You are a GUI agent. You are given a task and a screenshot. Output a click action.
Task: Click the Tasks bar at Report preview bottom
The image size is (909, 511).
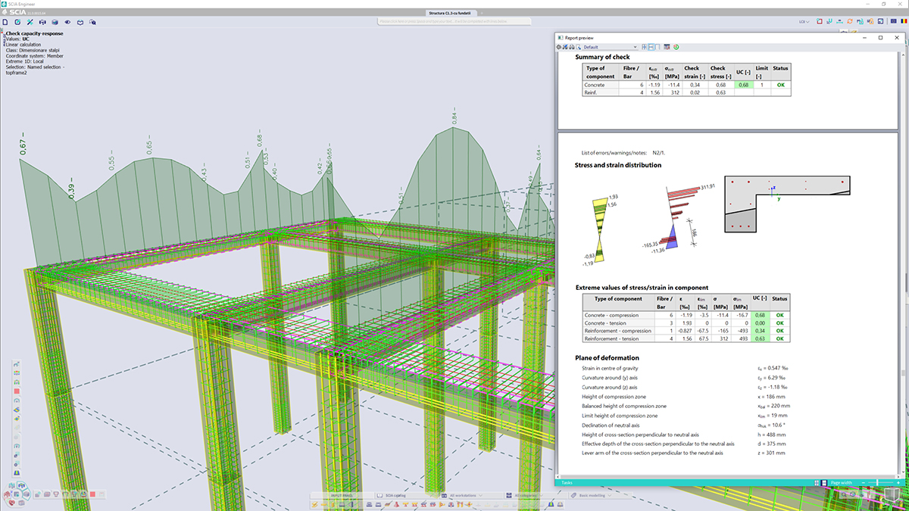568,482
